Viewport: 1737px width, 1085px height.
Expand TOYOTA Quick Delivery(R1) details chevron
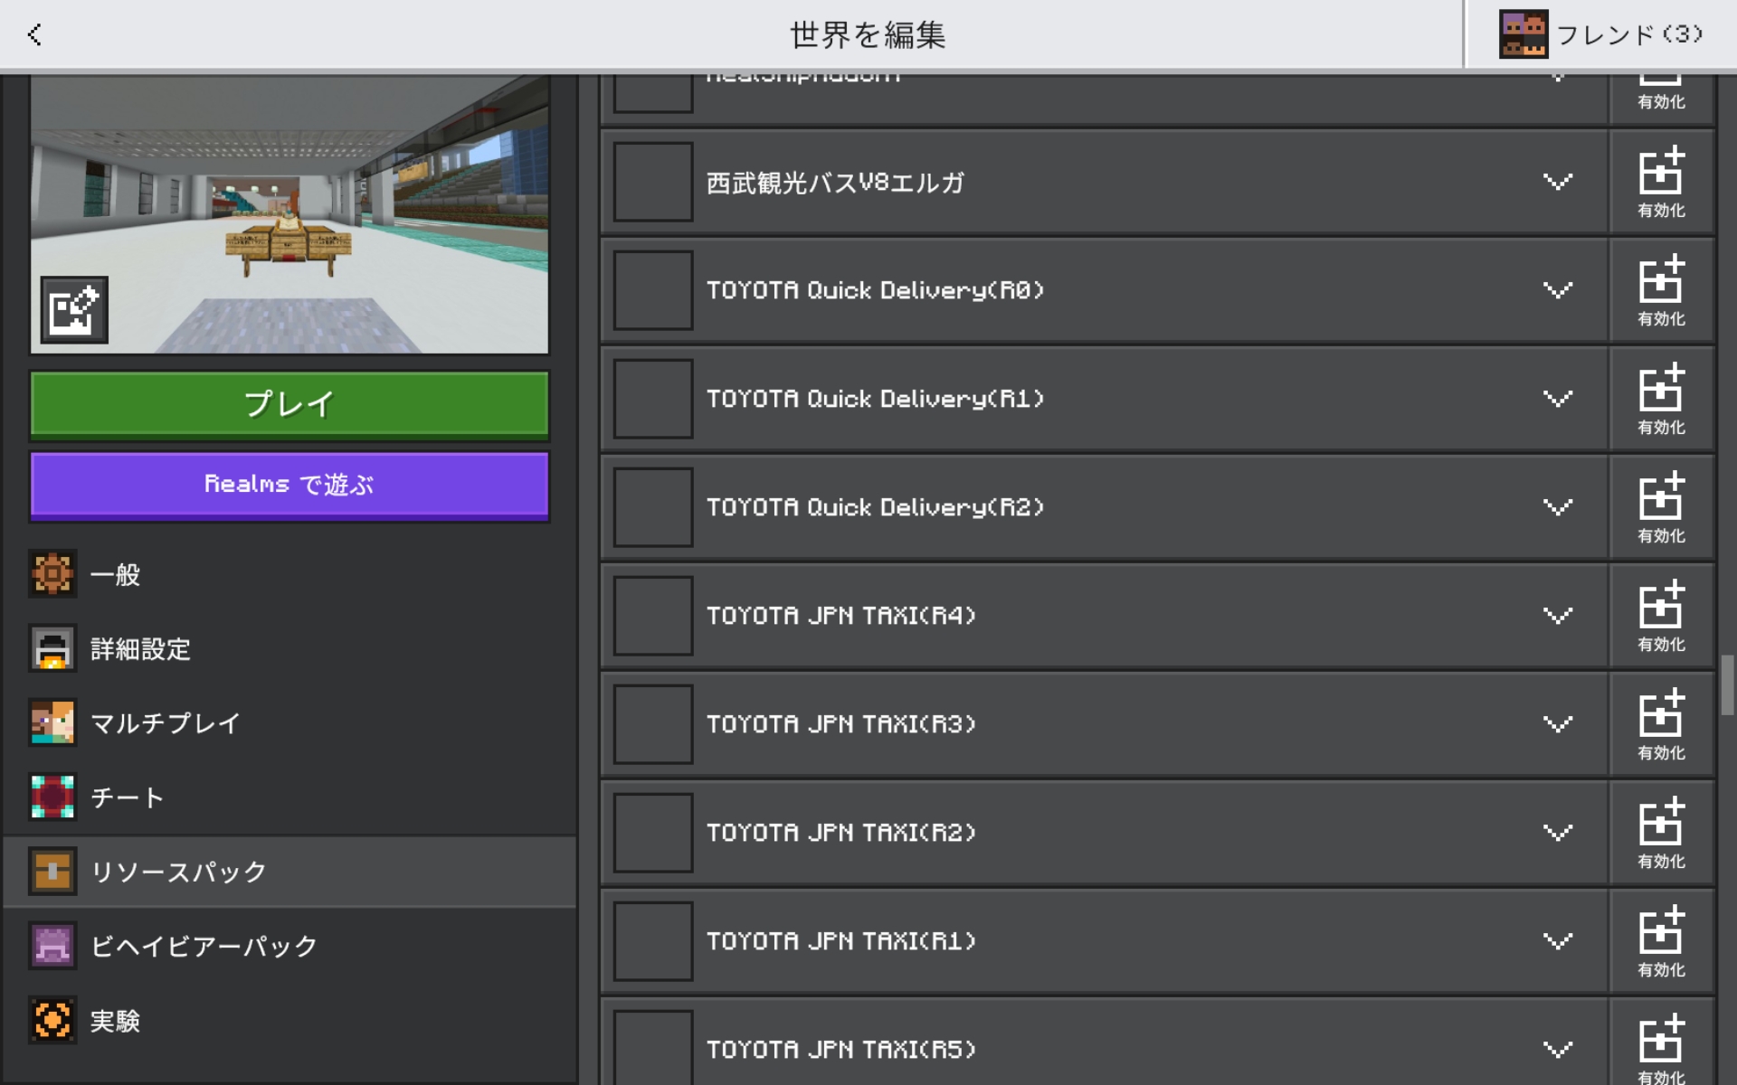1557,399
